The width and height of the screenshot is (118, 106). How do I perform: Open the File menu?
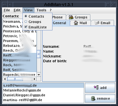7,10
